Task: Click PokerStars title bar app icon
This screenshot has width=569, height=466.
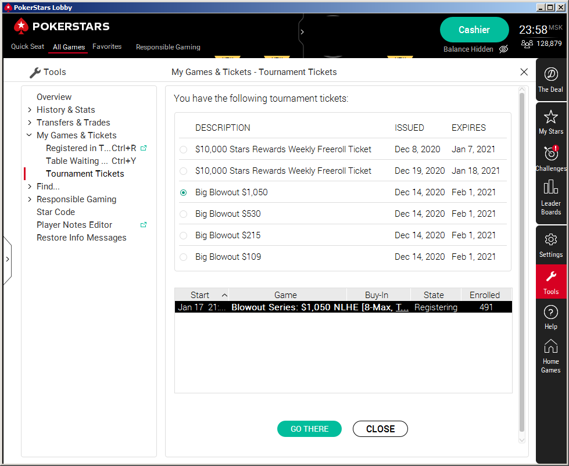Action: click(x=8, y=7)
